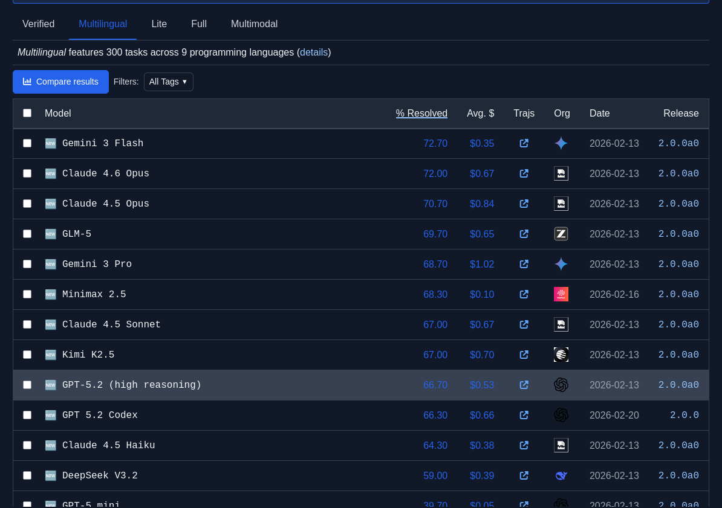The height and width of the screenshot is (508, 722).
Task: Click the Compare results button
Action: (60, 82)
